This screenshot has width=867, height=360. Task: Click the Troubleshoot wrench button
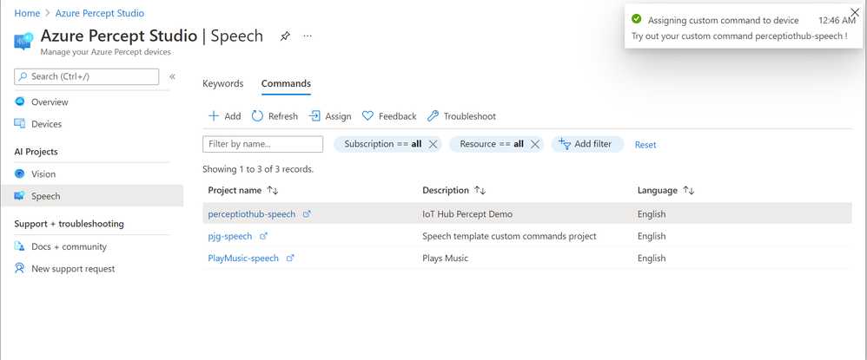point(461,116)
